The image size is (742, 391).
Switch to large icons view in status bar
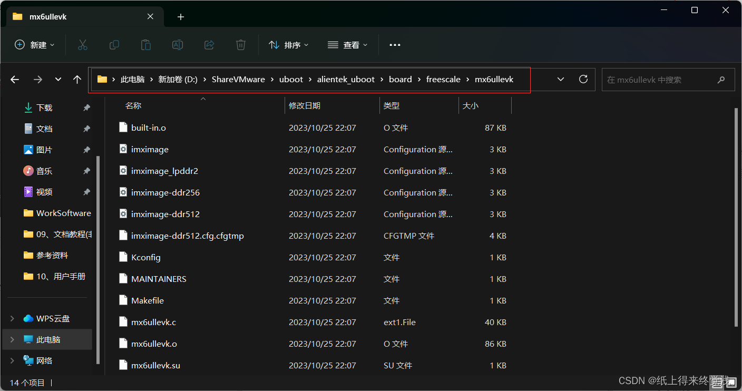click(731, 383)
